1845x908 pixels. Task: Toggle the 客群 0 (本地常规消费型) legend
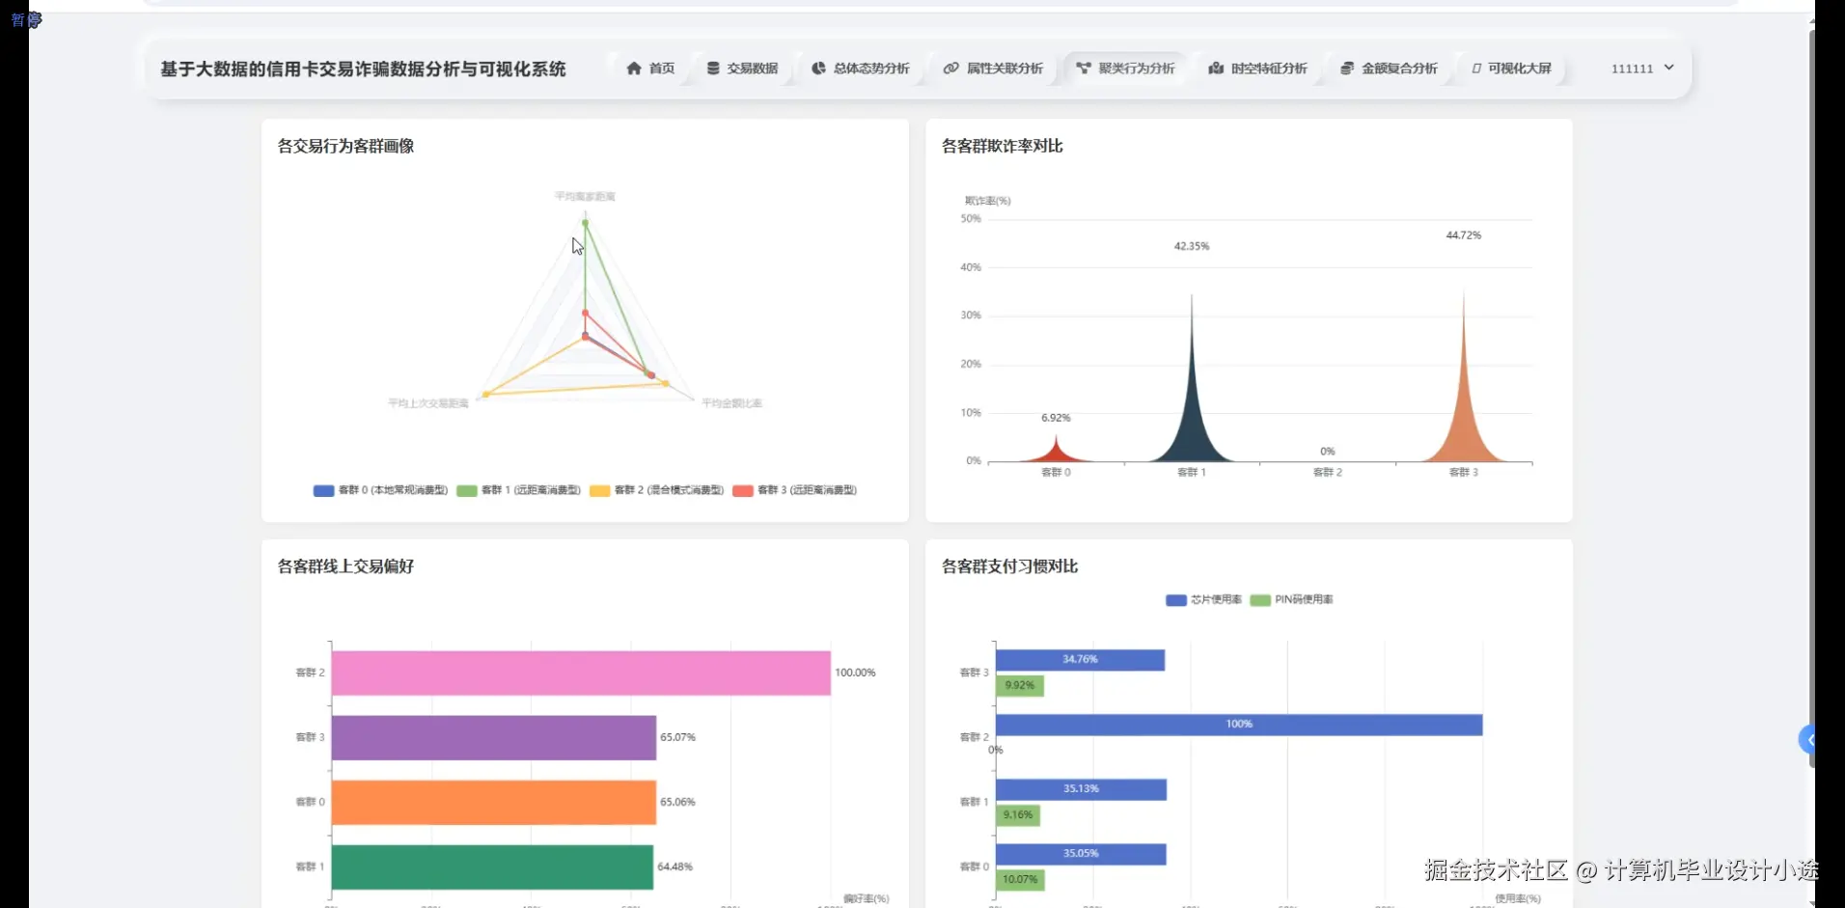click(381, 490)
